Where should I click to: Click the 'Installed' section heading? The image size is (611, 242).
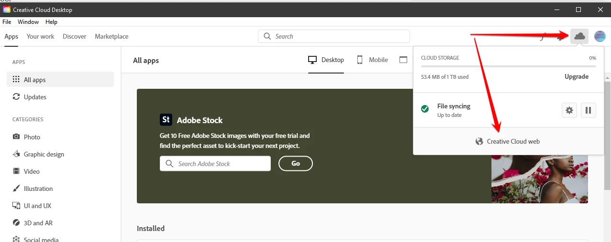point(151,228)
